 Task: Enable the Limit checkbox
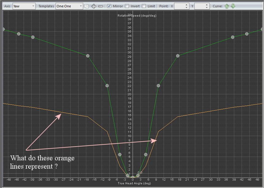[144, 6]
